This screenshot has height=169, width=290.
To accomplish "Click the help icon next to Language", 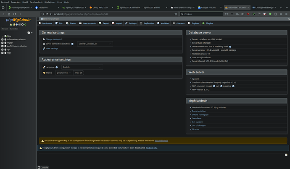I will click(x=57, y=67).
